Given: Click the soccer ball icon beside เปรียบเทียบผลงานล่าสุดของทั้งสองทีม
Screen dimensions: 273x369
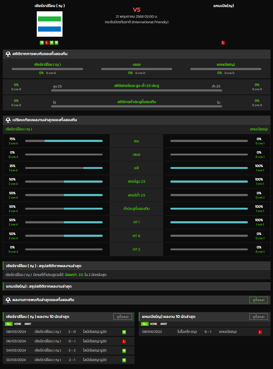Looking at the screenshot, I should click(x=8, y=120).
